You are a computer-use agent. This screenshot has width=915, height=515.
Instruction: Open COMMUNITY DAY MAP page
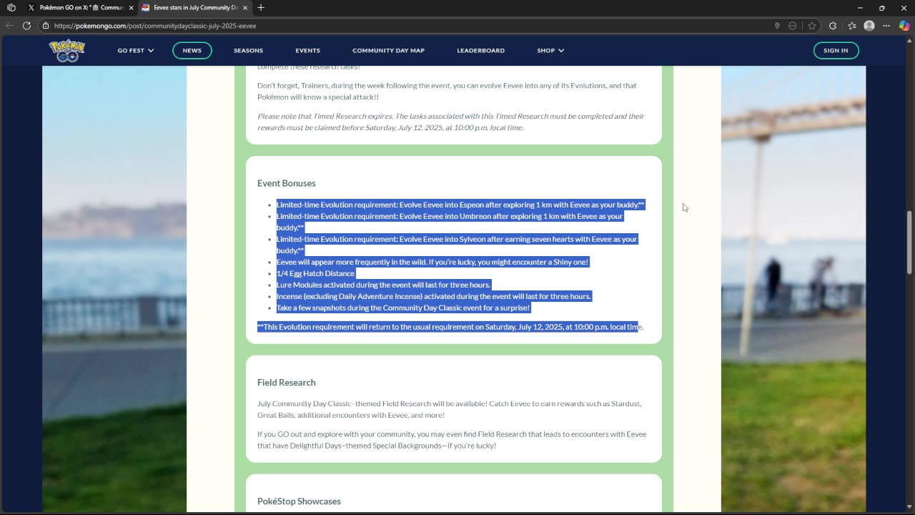coord(388,51)
